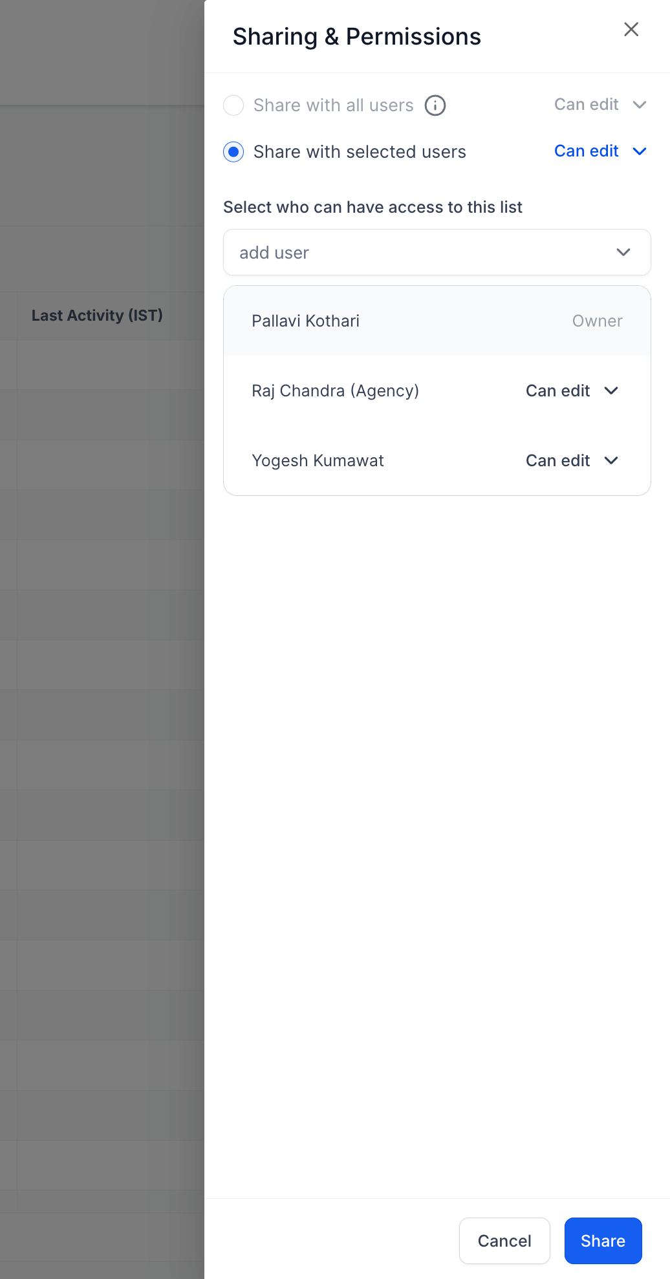Select the Share with all users radio button
This screenshot has width=670, height=1279.
coord(233,105)
